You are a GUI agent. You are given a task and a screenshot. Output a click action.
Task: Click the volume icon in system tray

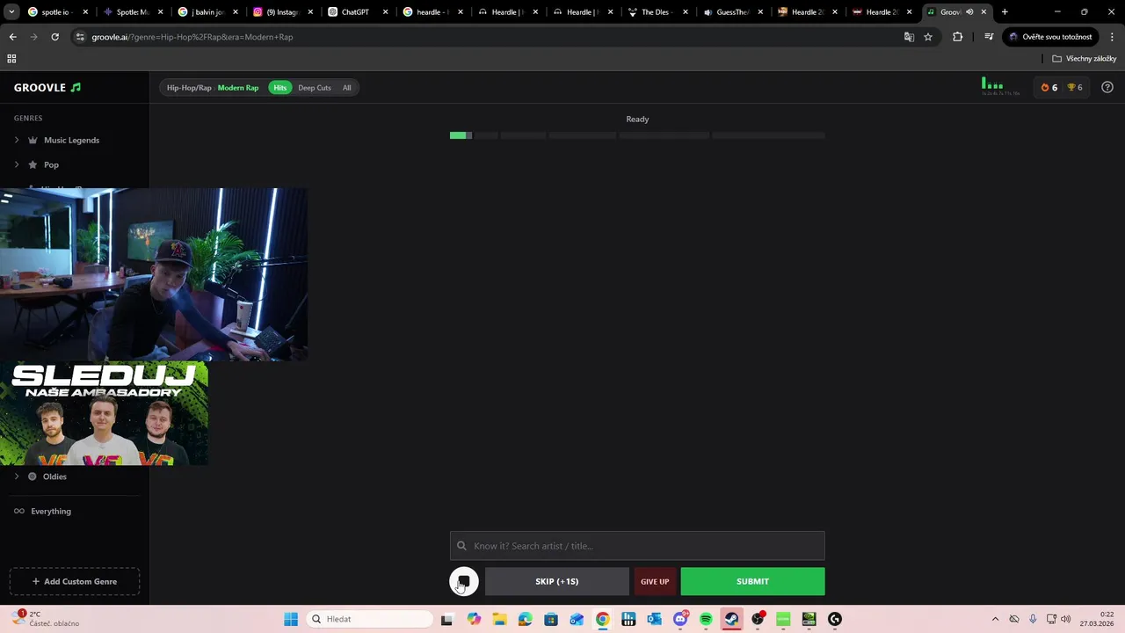click(x=1066, y=619)
